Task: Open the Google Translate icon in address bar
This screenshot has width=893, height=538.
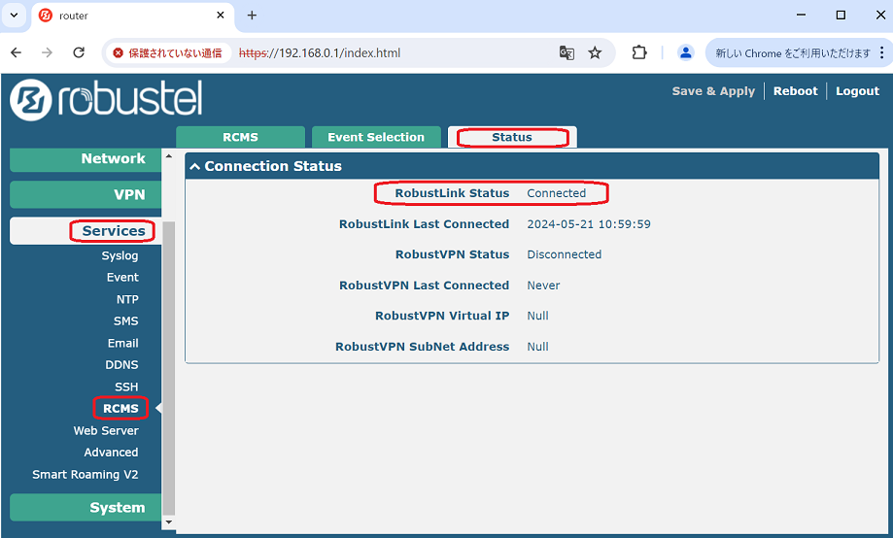Action: [567, 53]
